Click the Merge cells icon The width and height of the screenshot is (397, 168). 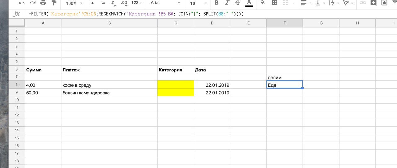(x=285, y=3)
